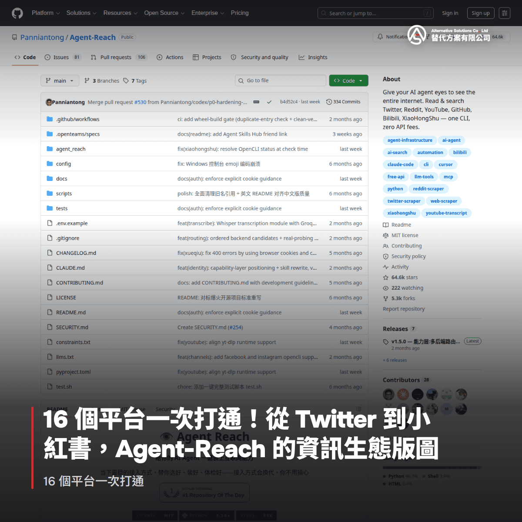The image size is (522, 522).
Task: Expand the Resources menu
Action: coord(120,13)
